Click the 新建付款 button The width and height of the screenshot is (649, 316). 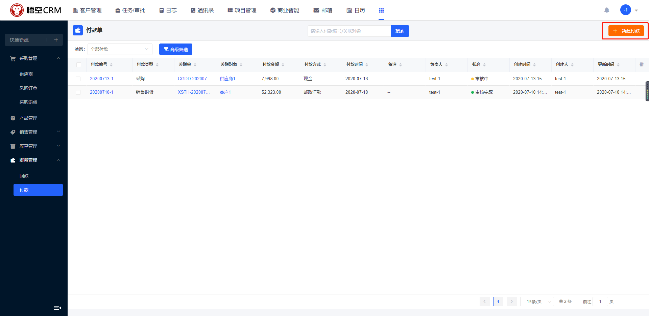pos(626,31)
